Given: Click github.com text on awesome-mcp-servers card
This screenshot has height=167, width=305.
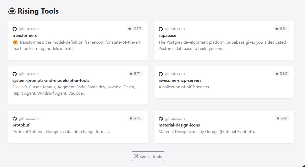Looking at the screenshot, I should [175, 74].
